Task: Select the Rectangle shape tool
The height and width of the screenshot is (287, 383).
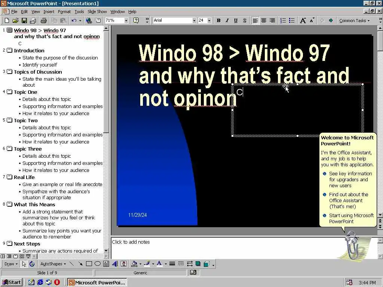Action: click(x=89, y=264)
